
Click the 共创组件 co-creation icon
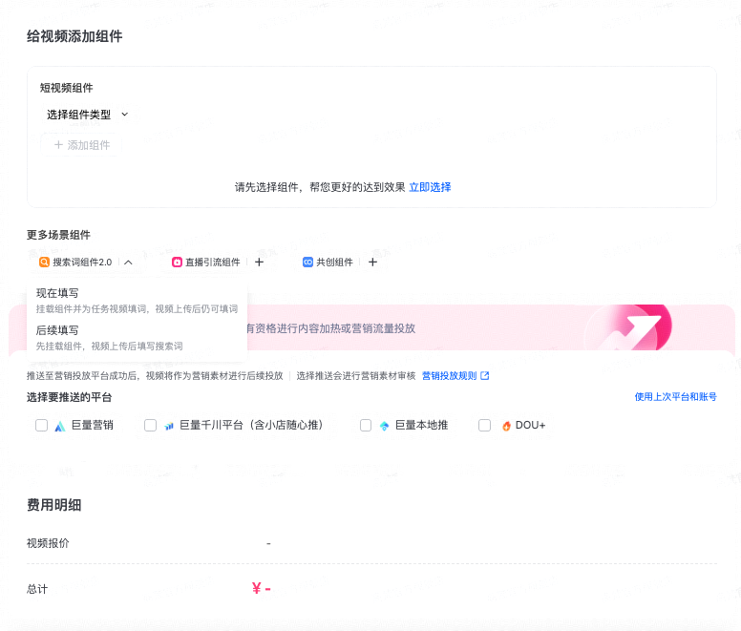(x=307, y=263)
